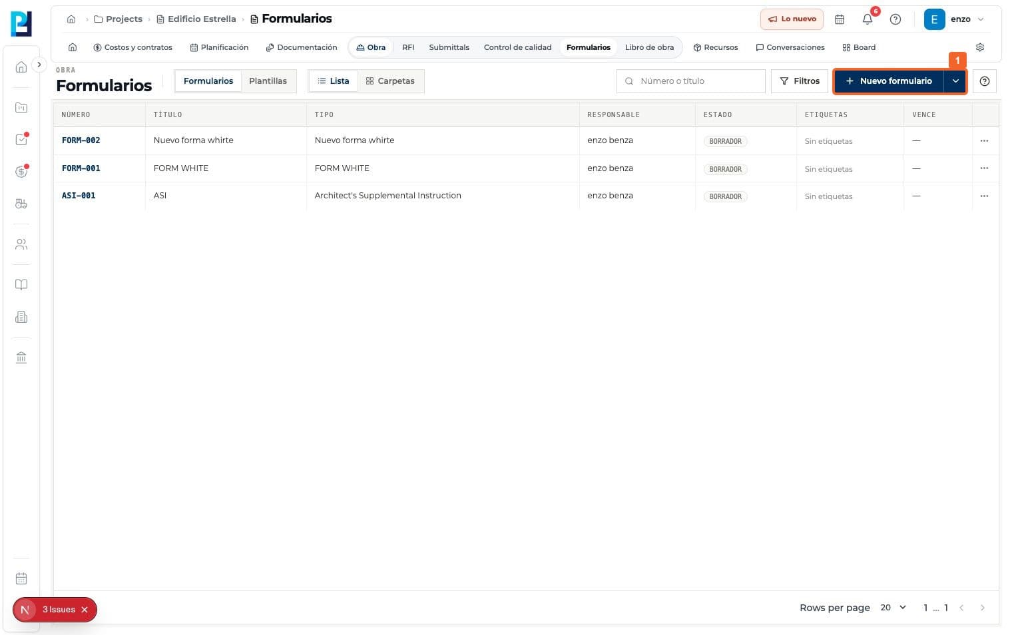1010x635 pixels.
Task: Open the RFI tab
Action: tap(408, 47)
